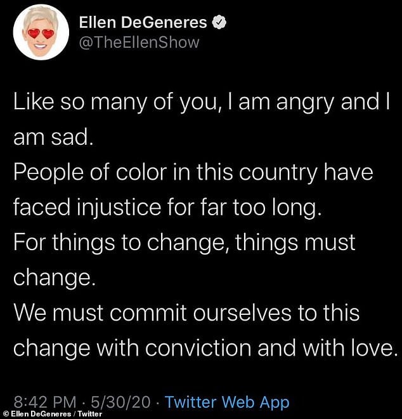This screenshot has width=402, height=419.
Task: Click the word "angry" in the tweet
Action: [x=305, y=103]
